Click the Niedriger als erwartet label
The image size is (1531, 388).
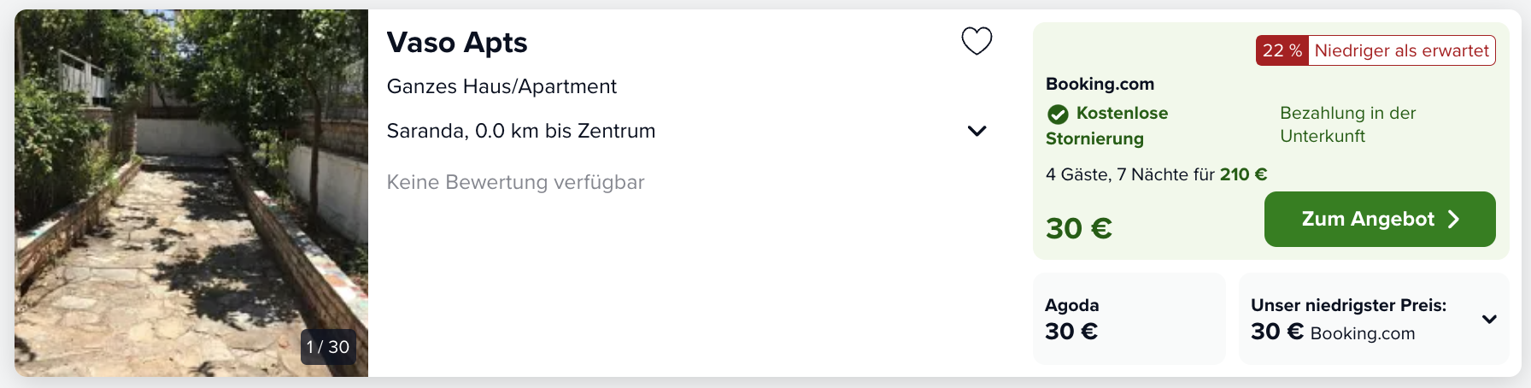click(1402, 50)
